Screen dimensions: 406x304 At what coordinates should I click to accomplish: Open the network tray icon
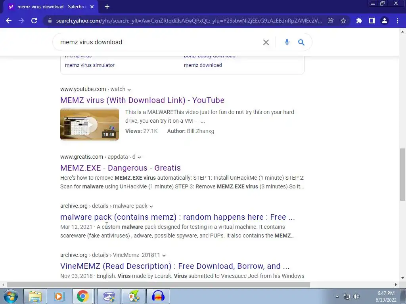[x=347, y=296]
